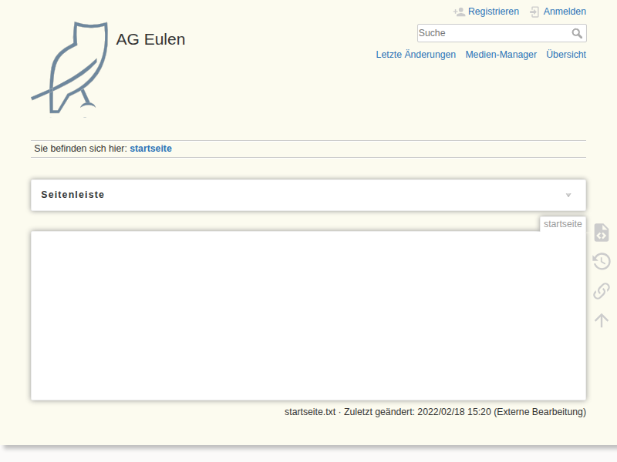
Task: Open backlinks chain-link icon
Action: pyautogui.click(x=602, y=291)
